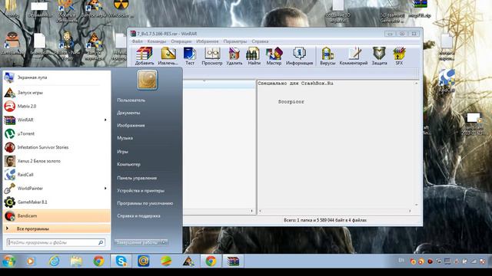This screenshot has width=492, height=276.
Task: Launch RaidCall from the Start menu
Action: coord(57,175)
